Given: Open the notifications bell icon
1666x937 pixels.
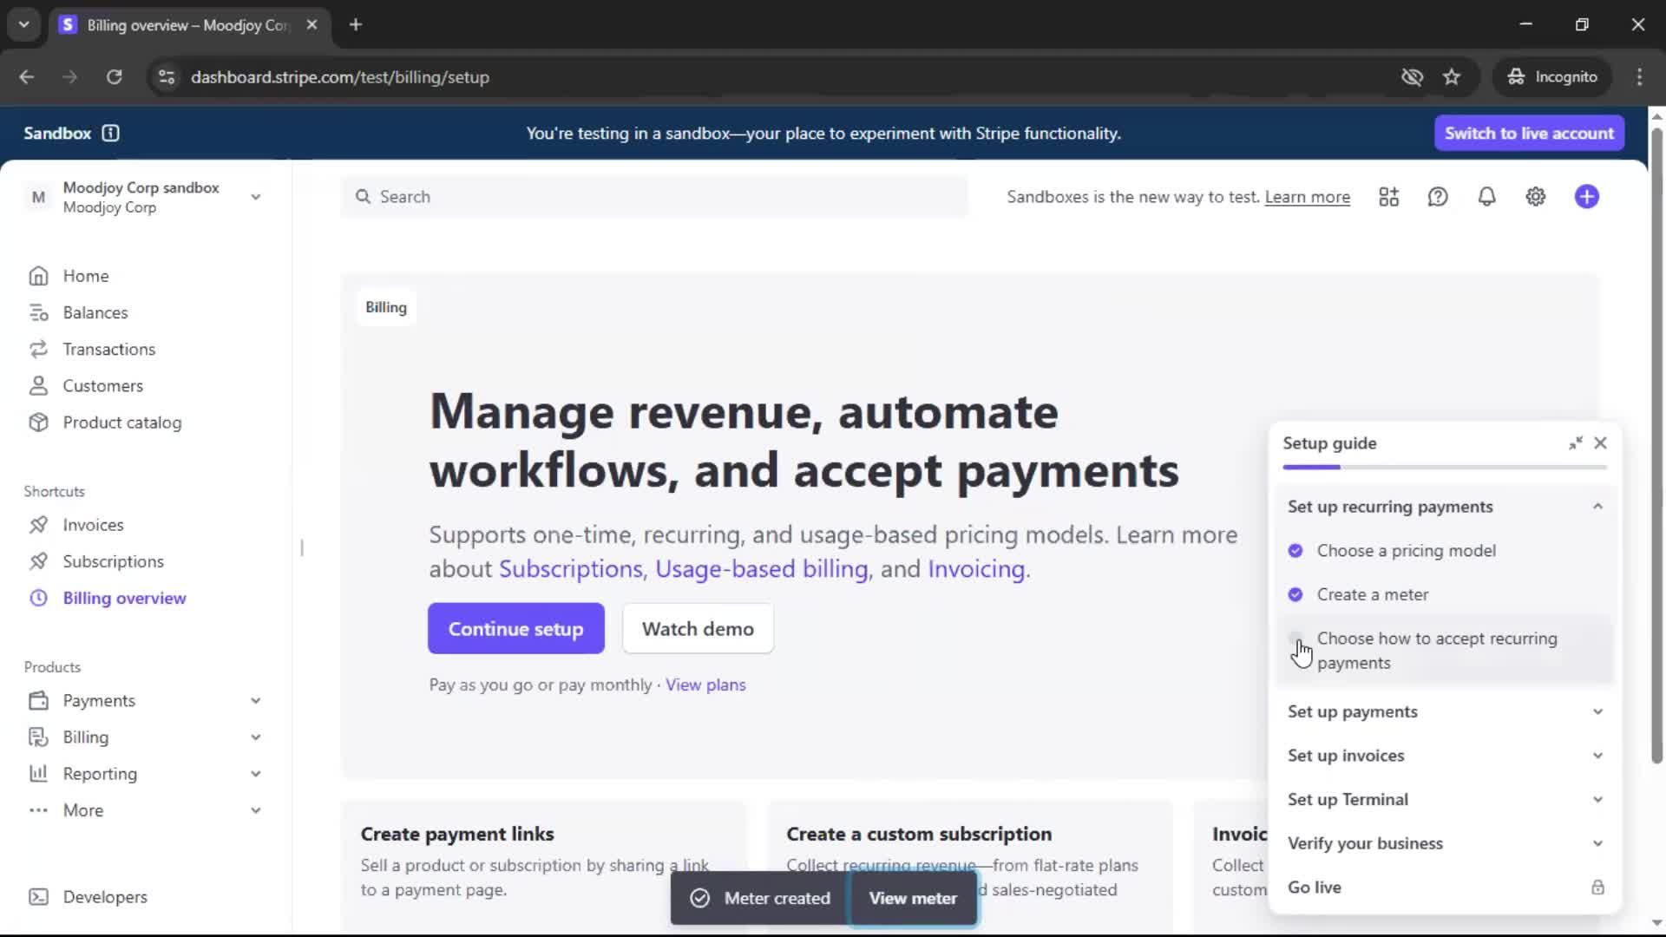Looking at the screenshot, I should tap(1486, 197).
